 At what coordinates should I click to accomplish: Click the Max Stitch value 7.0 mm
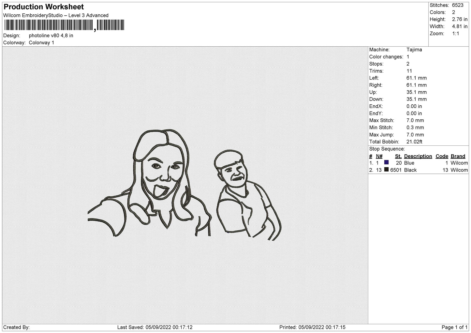[415, 120]
